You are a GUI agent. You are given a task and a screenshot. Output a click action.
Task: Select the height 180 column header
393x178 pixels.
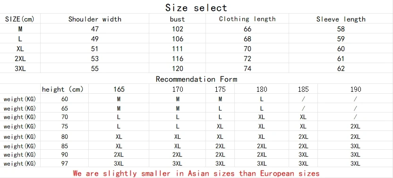[x=261, y=89]
